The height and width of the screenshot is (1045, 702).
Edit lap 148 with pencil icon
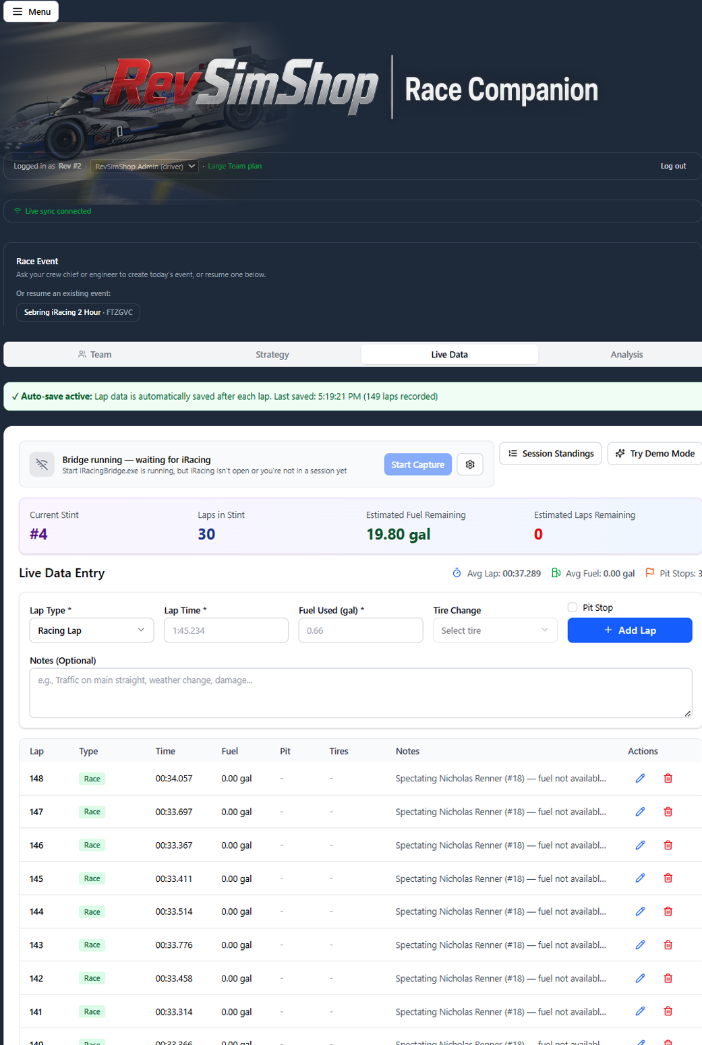click(640, 778)
